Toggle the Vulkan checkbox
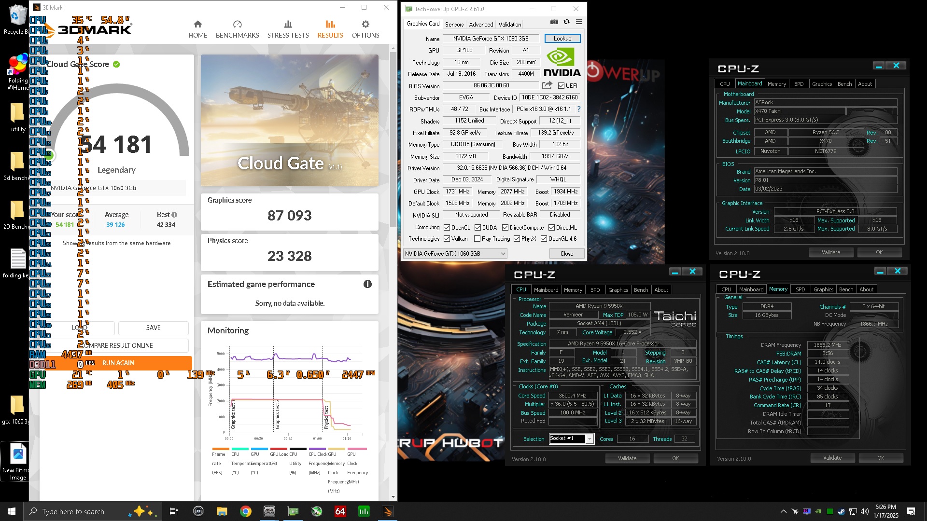The image size is (927, 521). 447,239
